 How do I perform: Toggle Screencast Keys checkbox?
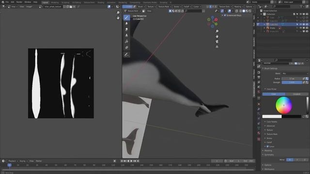click(225, 15)
